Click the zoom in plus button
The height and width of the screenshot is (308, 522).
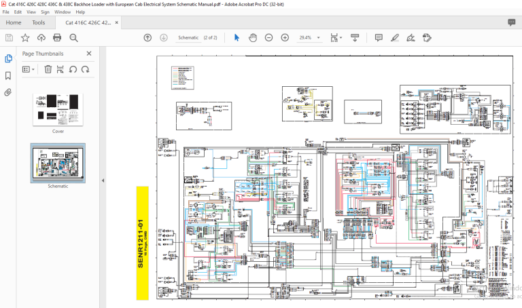pos(285,37)
